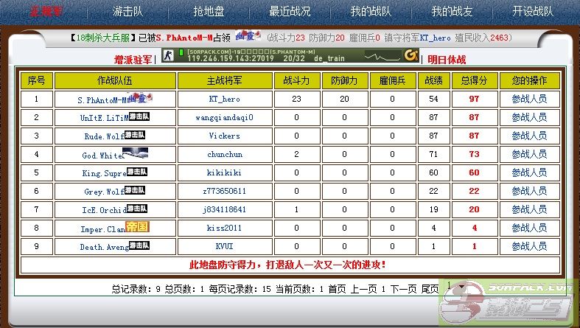Click the 游击队 badge beside Death.Aveng
The height and width of the screenshot is (328, 580).
coord(138,245)
